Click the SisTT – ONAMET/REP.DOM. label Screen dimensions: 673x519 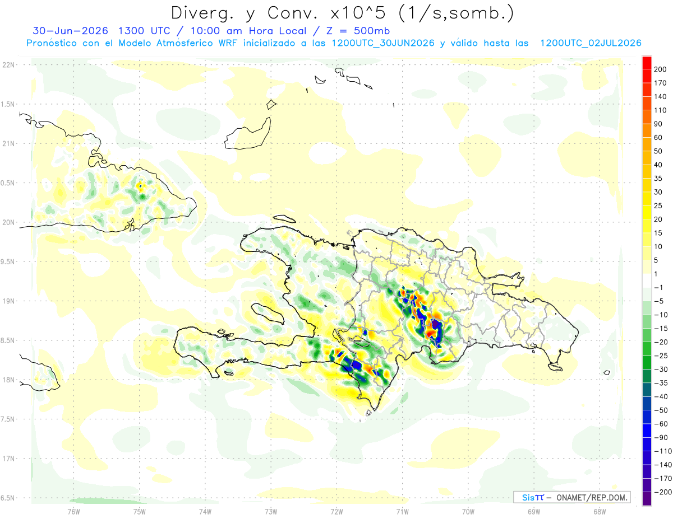[x=571, y=497]
